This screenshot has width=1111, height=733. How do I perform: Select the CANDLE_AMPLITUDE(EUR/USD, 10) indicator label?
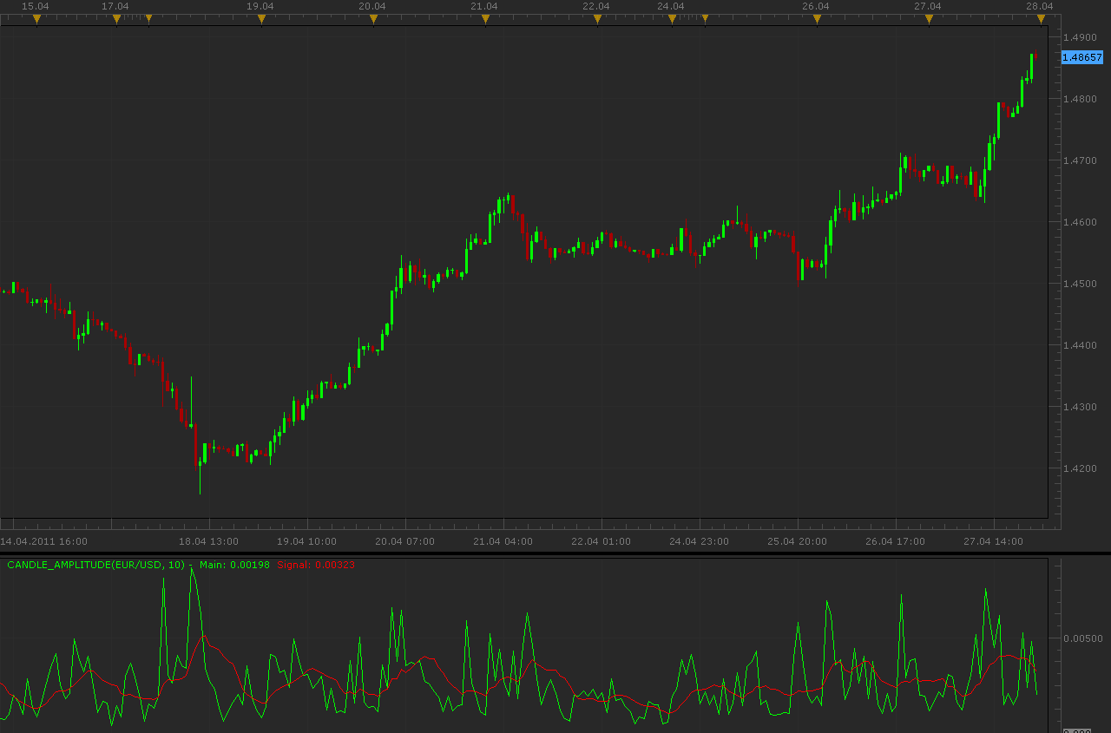click(96, 565)
